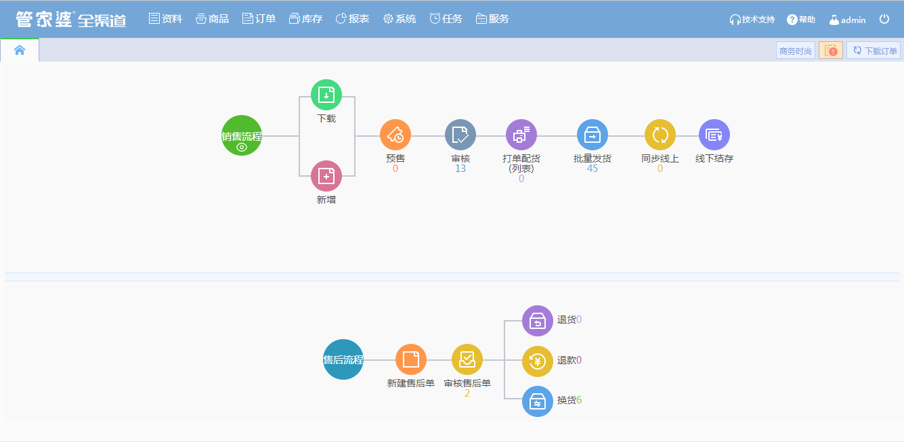Click the purple 打单配货 print icon

tap(521, 135)
